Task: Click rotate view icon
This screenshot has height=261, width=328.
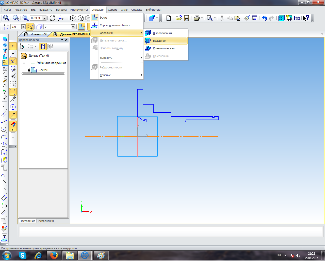Action: click(x=52, y=18)
